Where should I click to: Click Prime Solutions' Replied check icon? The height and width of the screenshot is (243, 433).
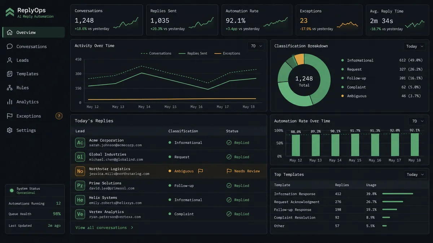click(x=229, y=186)
